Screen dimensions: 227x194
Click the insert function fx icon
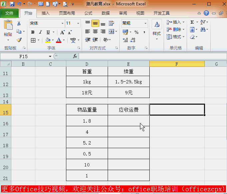[x=75, y=56]
